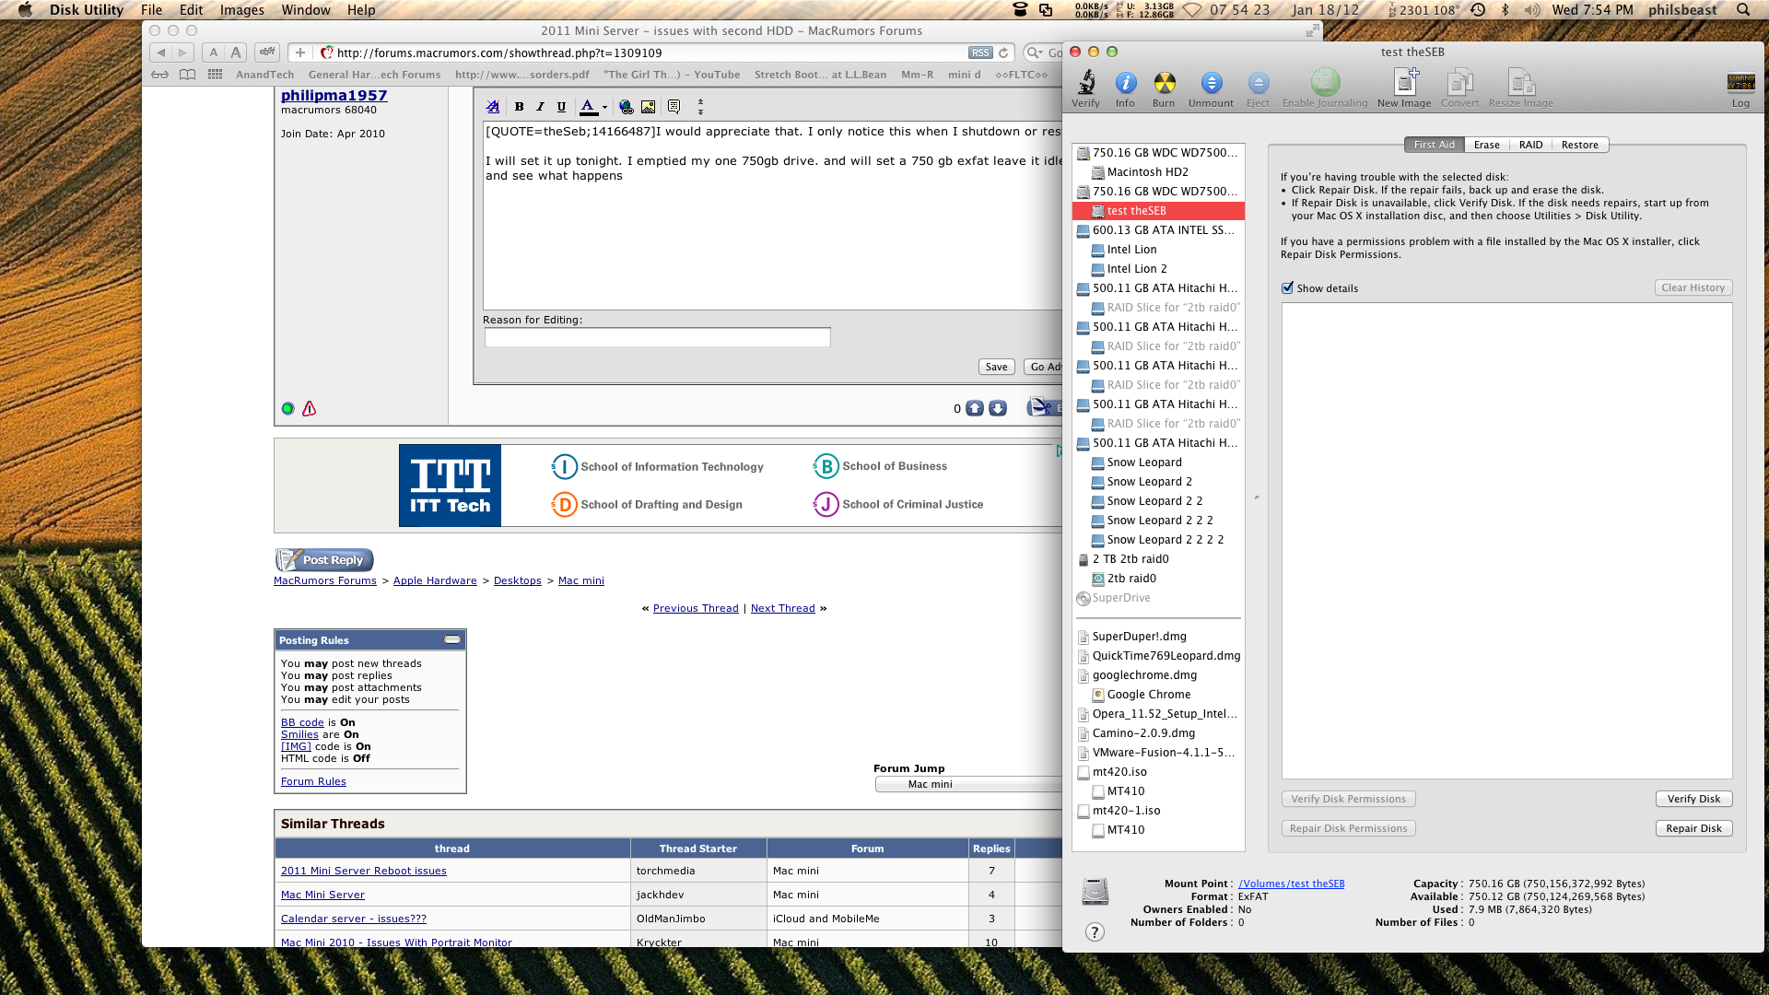Uncheck the Show details checkbox
The width and height of the screenshot is (1769, 995).
click(x=1287, y=288)
